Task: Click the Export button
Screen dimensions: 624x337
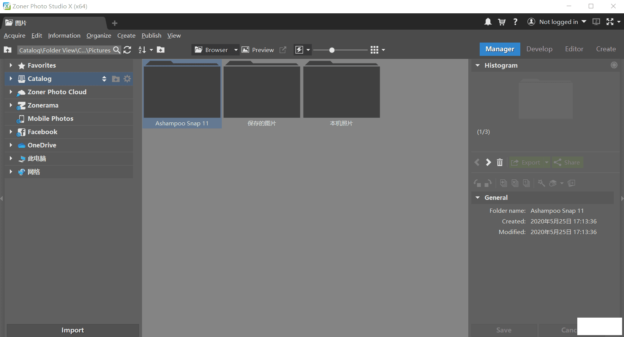Action: click(526, 162)
